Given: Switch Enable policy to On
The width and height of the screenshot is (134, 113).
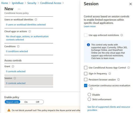Looking at the screenshot, I should [x=26, y=102].
